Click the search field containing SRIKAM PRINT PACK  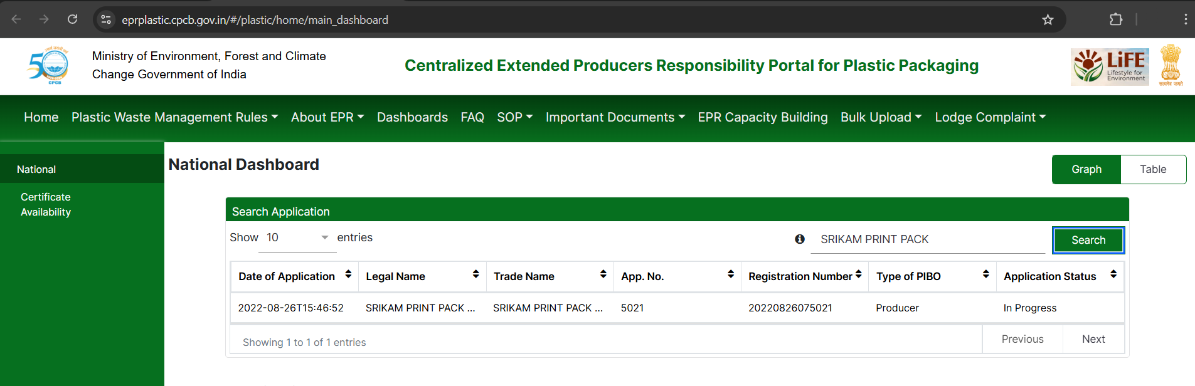(x=928, y=239)
